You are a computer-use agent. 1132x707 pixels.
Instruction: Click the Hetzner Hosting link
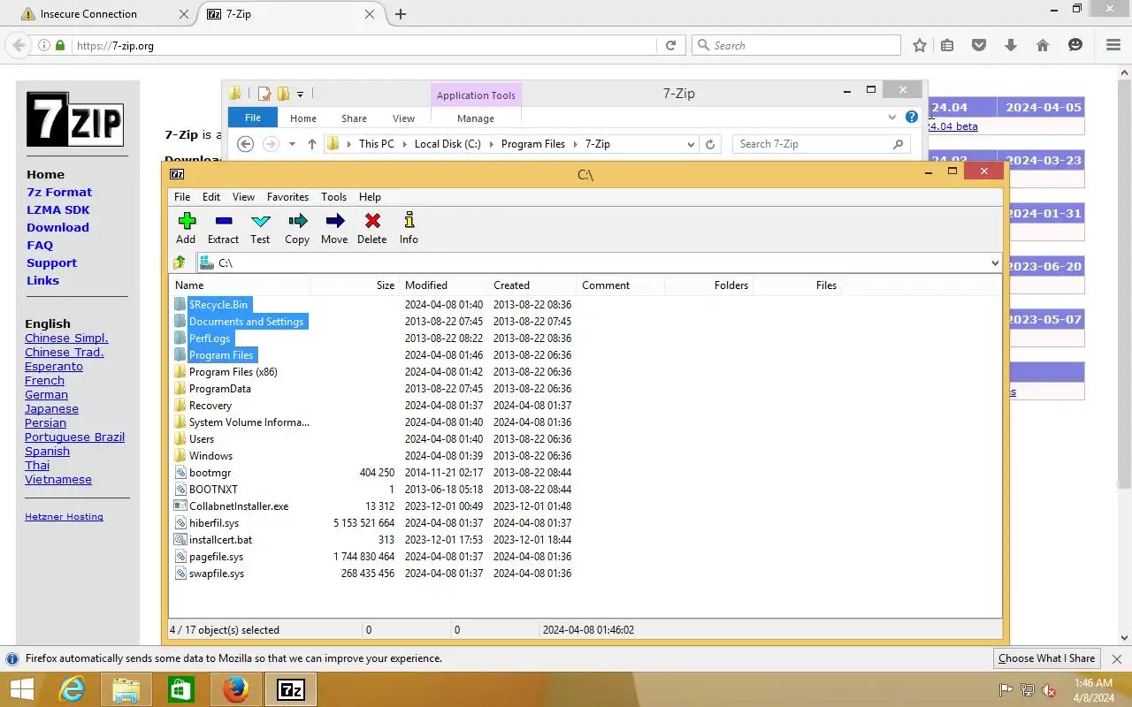click(64, 517)
